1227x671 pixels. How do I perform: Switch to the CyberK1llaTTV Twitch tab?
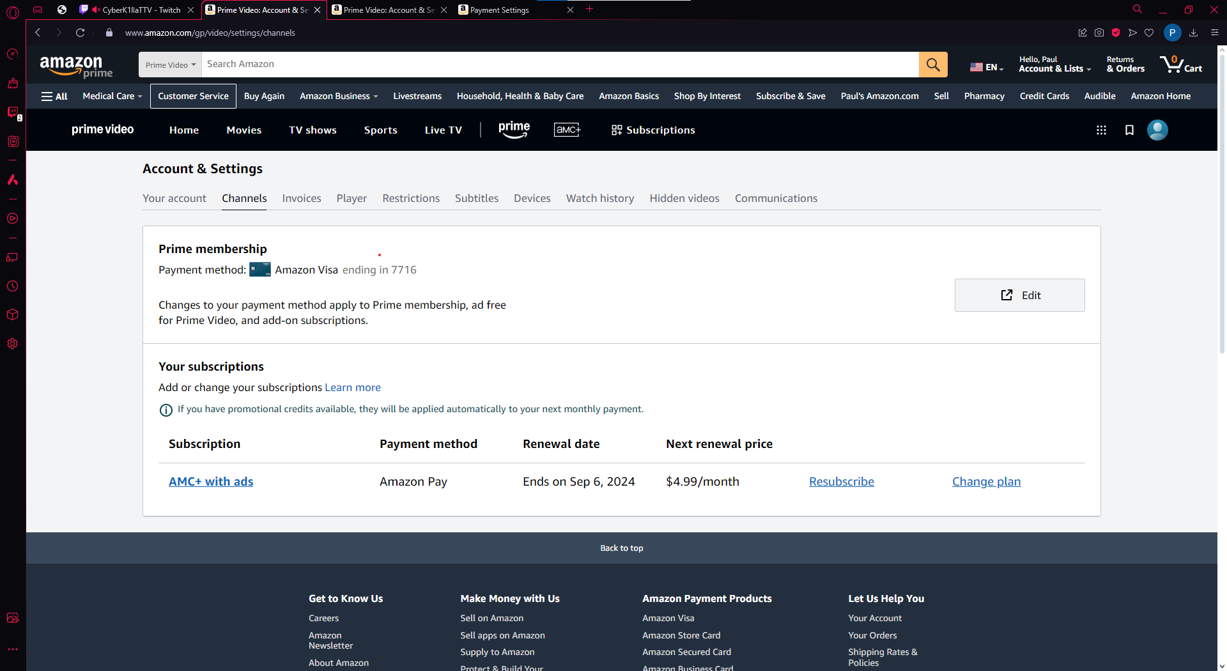[136, 10]
